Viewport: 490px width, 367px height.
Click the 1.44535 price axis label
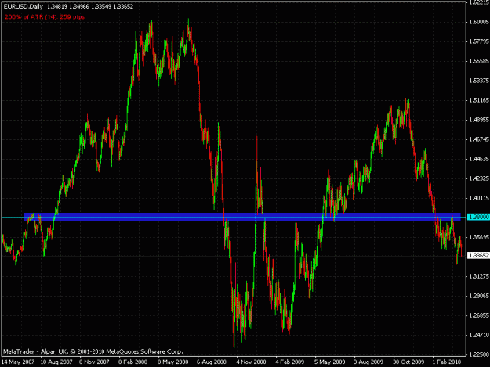point(479,159)
